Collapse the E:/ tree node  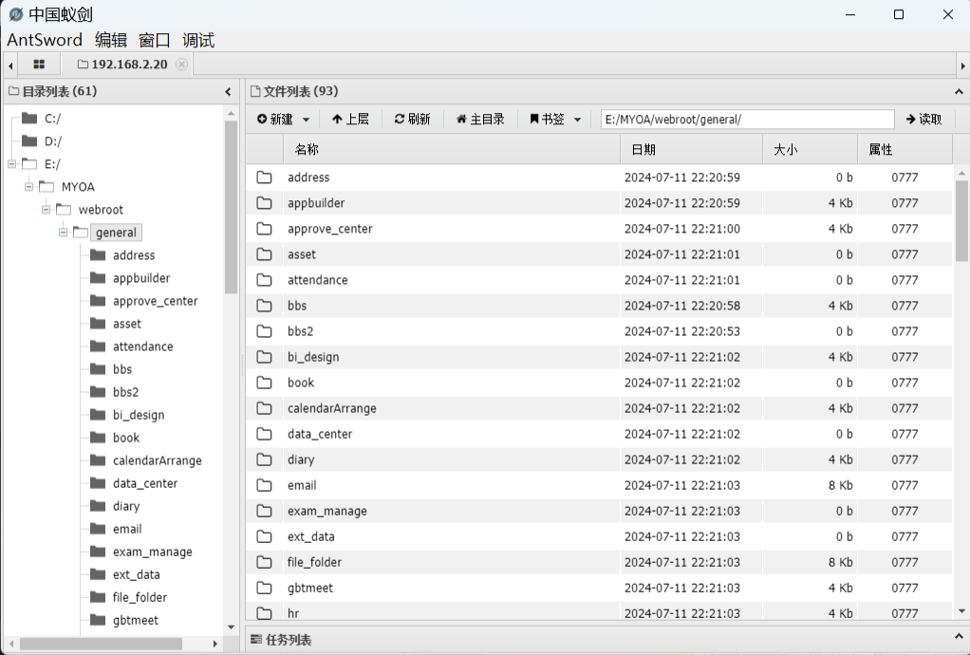click(x=11, y=164)
